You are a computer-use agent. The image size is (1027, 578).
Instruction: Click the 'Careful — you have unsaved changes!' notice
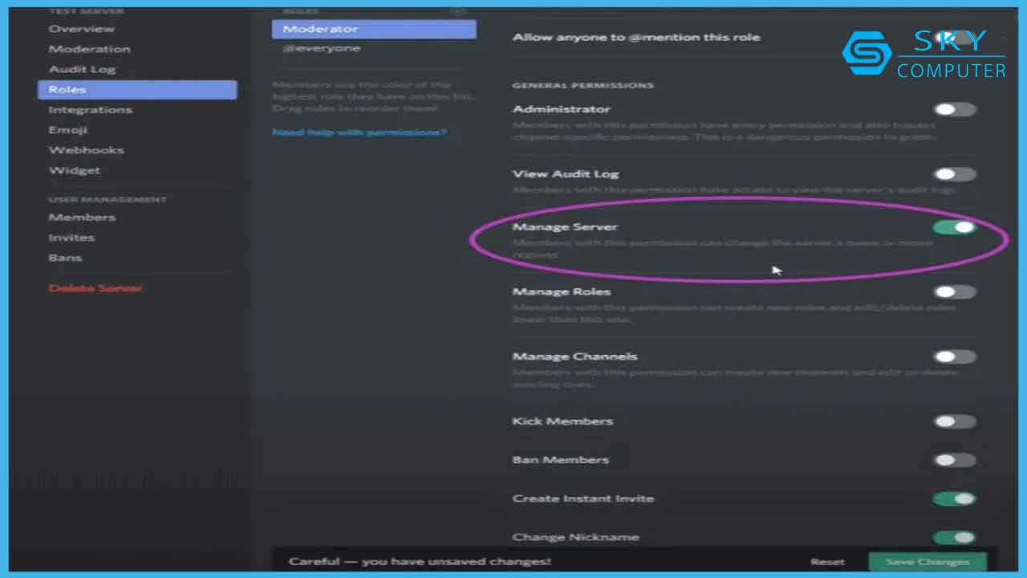[420, 562]
